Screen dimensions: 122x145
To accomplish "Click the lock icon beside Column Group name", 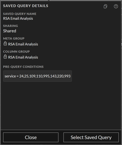I will pyautogui.click(x=5, y=56).
